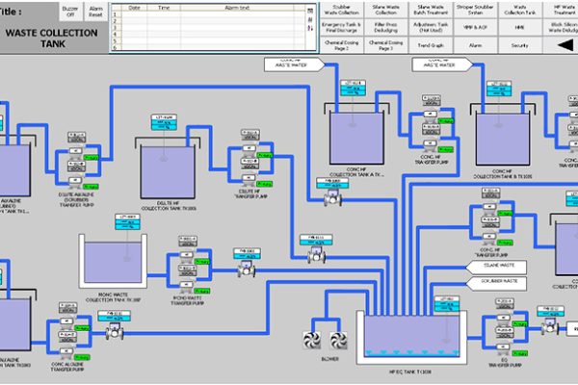Open upper EQ transfer pump
This screenshot has height=385, width=578.
pos(504,318)
